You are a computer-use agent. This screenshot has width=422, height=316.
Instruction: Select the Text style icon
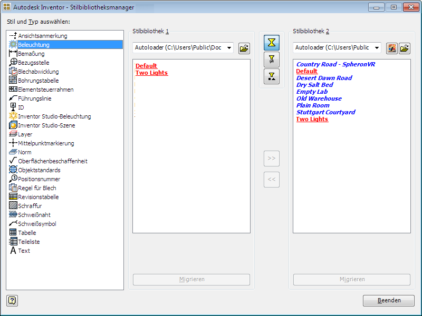click(x=13, y=251)
